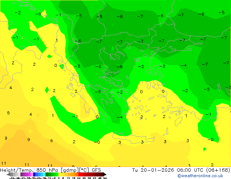Click the yellow swatch above the 0 label in the legend
The image size is (231, 179).
point(59,174)
